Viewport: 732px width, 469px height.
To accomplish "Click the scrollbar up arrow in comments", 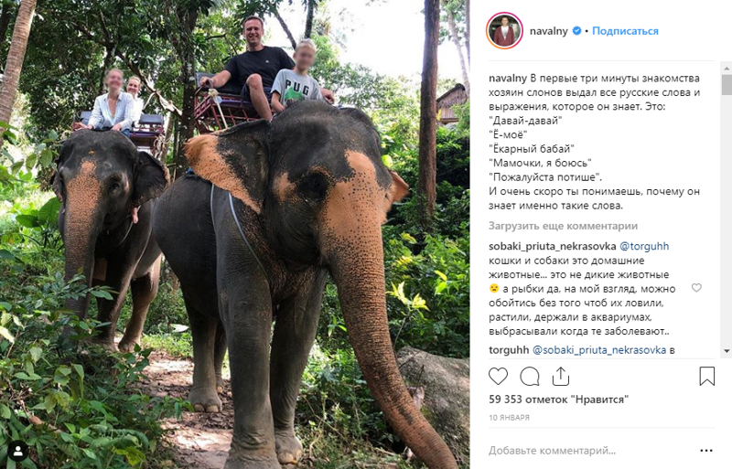I will pos(727,68).
